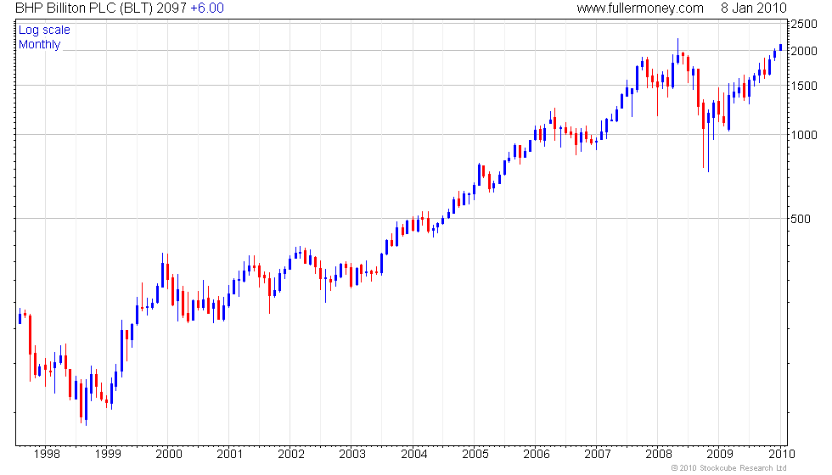Click the 2003 year axis label
The width and height of the screenshot is (832, 475).
tap(352, 454)
